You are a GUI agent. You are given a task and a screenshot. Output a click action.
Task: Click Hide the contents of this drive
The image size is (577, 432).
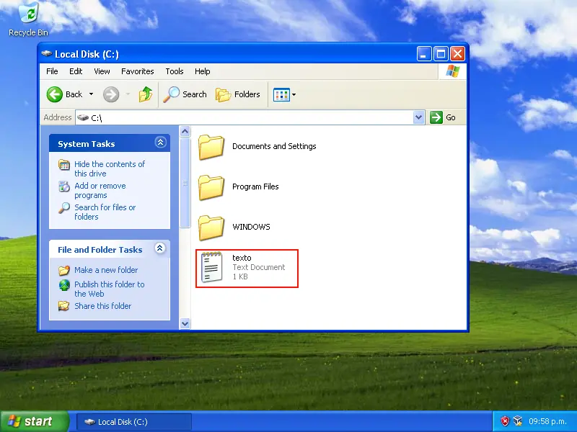[110, 169]
